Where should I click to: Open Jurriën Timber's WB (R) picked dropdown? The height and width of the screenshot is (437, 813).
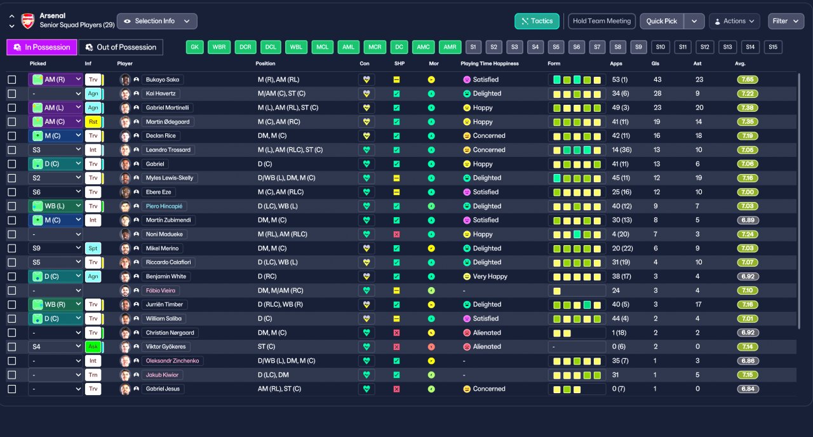[x=56, y=304]
